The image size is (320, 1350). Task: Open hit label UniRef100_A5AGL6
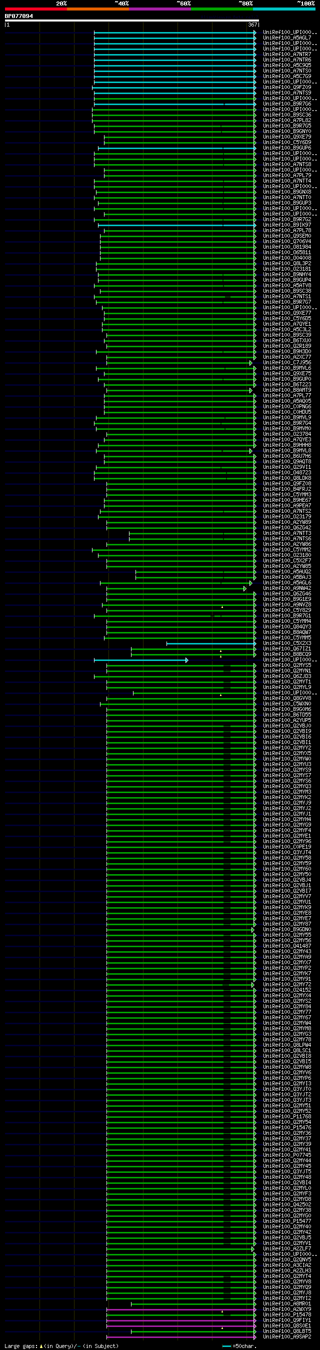(x=287, y=583)
